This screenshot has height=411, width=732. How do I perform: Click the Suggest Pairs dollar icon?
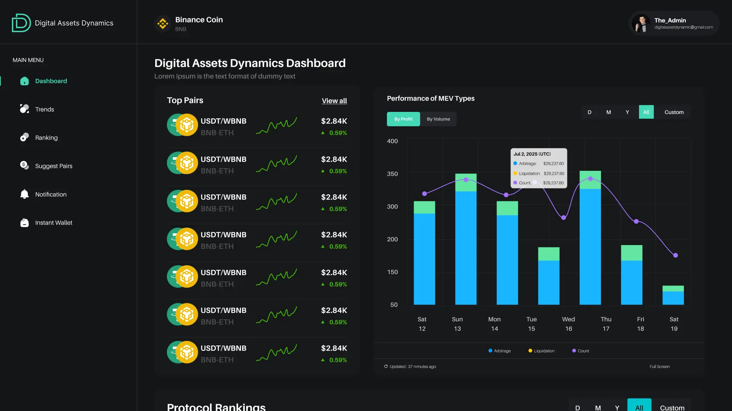(24, 166)
